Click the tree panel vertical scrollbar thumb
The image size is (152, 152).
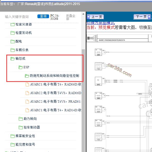pyautogui.click(x=83, y=101)
